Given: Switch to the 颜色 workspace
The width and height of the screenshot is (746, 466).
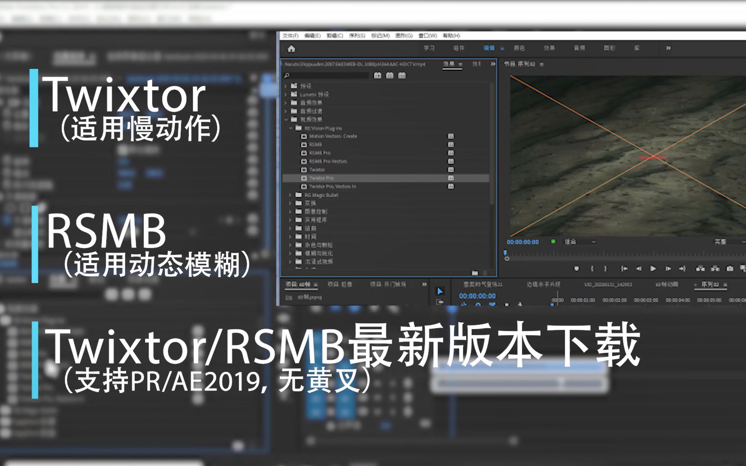Looking at the screenshot, I should tap(519, 48).
